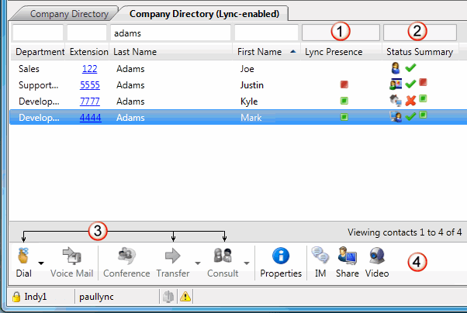
Task: Switch to the Company Directory tab
Action: [68, 13]
